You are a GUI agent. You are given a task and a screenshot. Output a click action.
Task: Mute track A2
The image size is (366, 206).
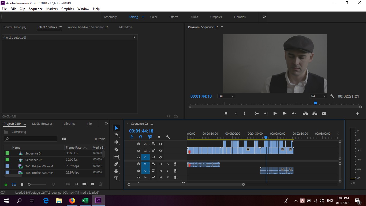pos(160,164)
